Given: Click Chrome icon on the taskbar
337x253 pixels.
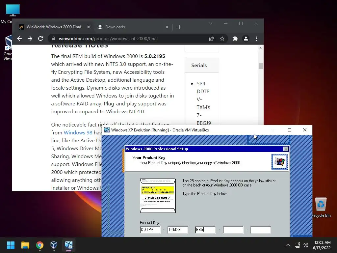Looking at the screenshot, I should [39, 245].
